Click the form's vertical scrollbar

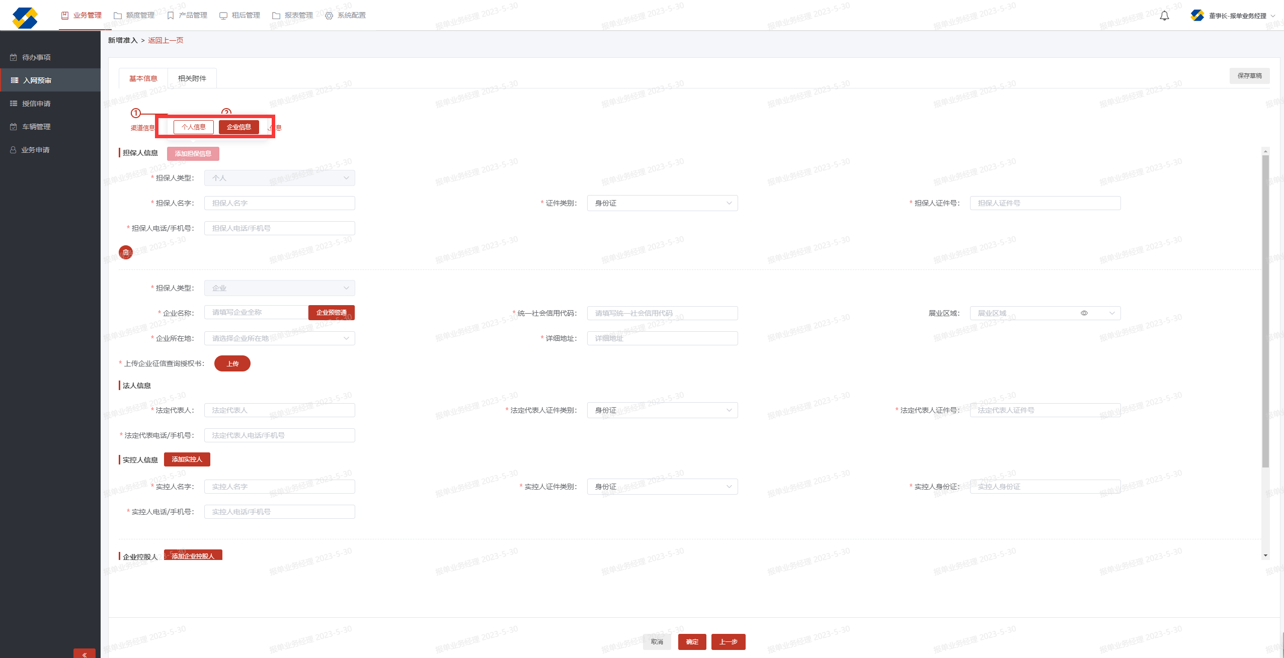[x=1265, y=312]
